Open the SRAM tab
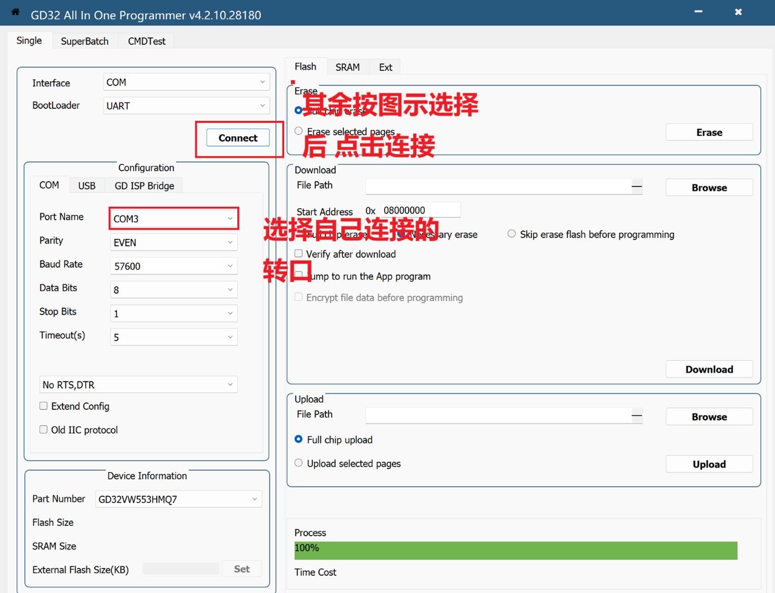This screenshot has height=593, width=775. [x=347, y=67]
